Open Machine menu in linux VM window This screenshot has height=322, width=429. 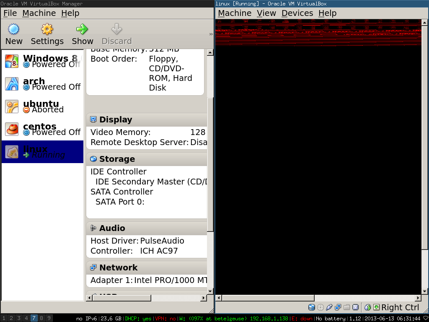click(x=235, y=13)
